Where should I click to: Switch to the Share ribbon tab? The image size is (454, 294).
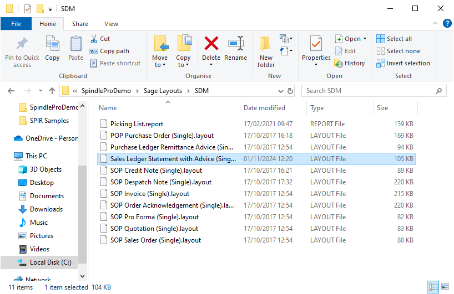(x=80, y=24)
